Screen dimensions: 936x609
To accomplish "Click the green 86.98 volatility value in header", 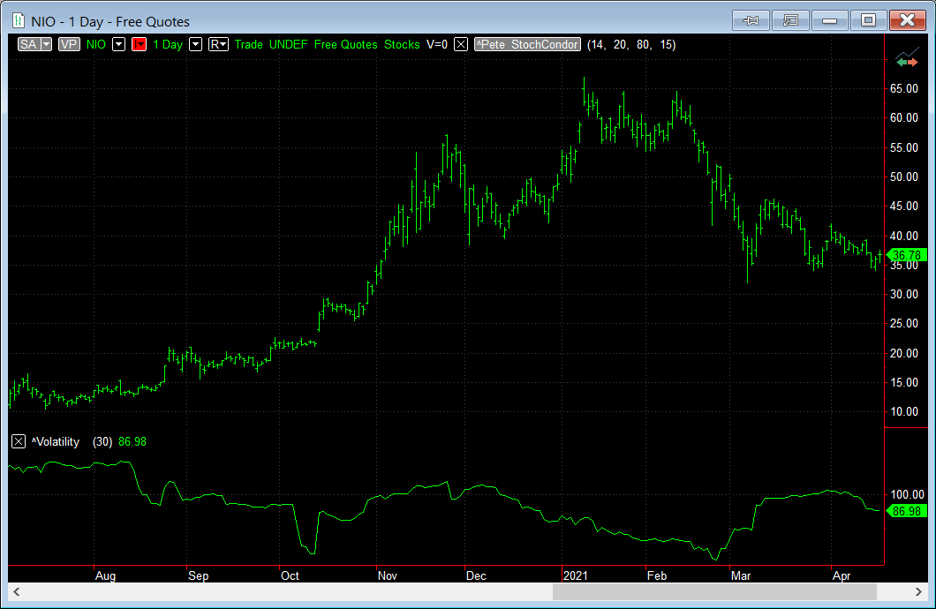I will point(132,441).
